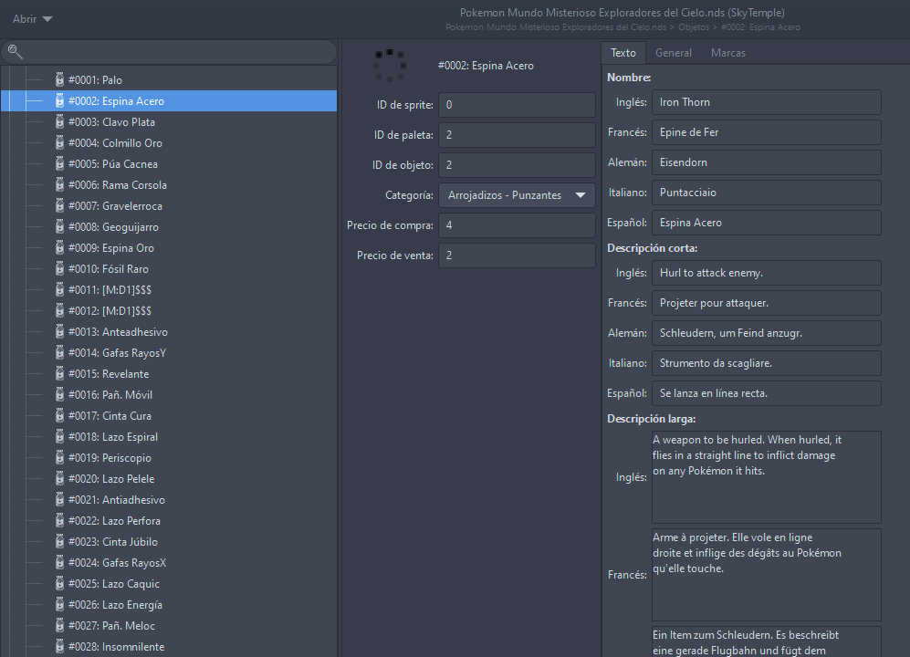This screenshot has height=657, width=910.
Task: Click the Inglés name field Iron Thorn
Action: pos(766,102)
